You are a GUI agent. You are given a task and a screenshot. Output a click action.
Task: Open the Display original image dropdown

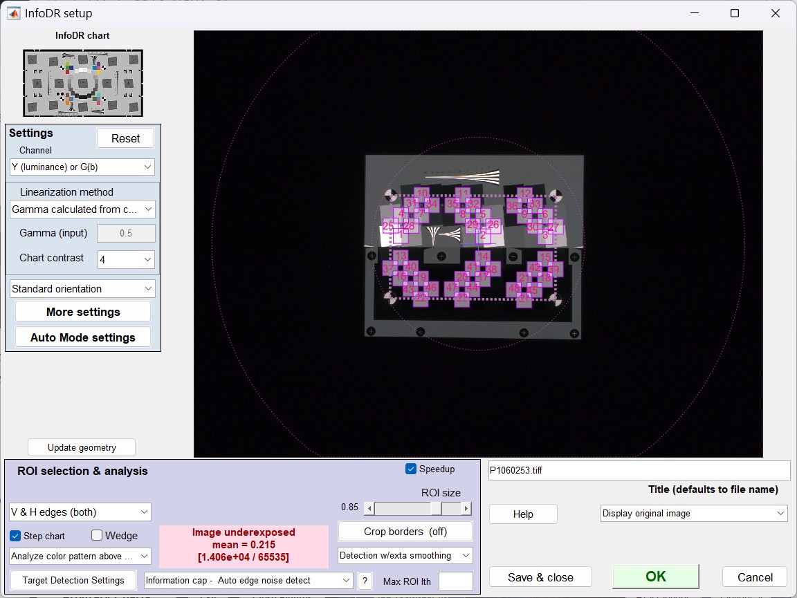click(694, 513)
